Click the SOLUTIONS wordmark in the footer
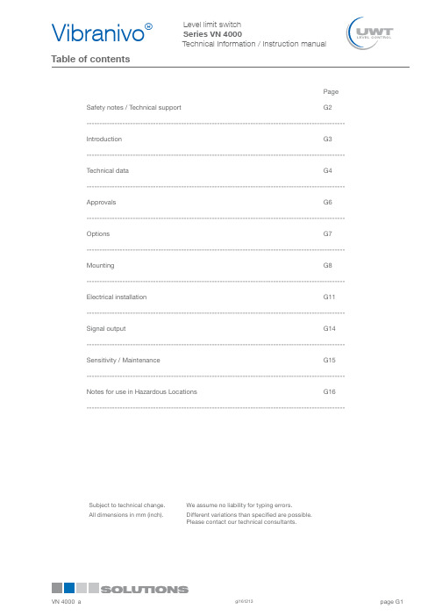435x616 pixels. click(145, 590)
